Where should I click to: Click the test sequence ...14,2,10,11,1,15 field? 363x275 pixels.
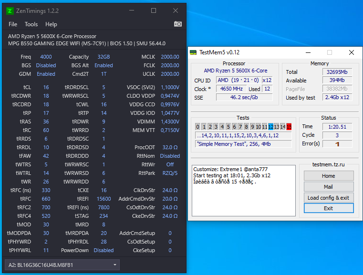pyautogui.click(x=243, y=135)
